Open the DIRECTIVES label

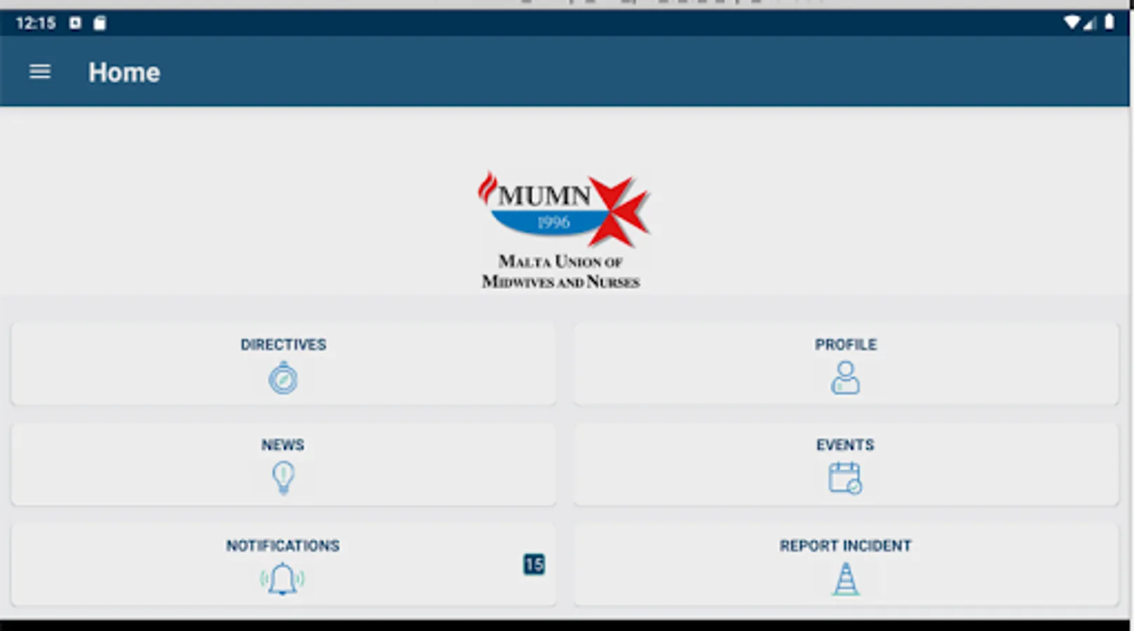pyautogui.click(x=283, y=344)
